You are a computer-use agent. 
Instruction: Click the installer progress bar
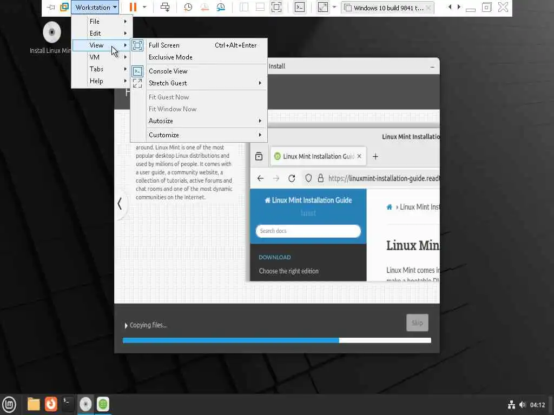click(276, 340)
